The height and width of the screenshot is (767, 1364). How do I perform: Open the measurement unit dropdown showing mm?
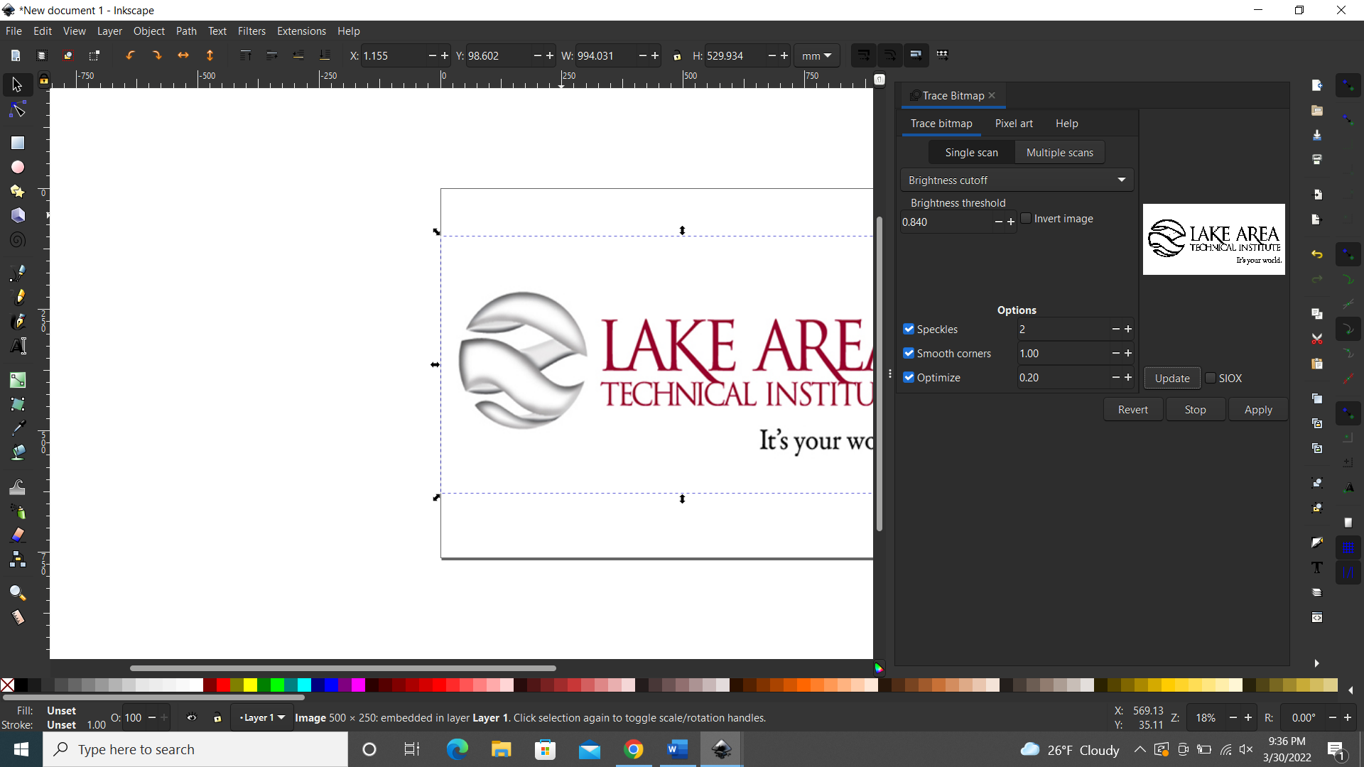point(817,55)
